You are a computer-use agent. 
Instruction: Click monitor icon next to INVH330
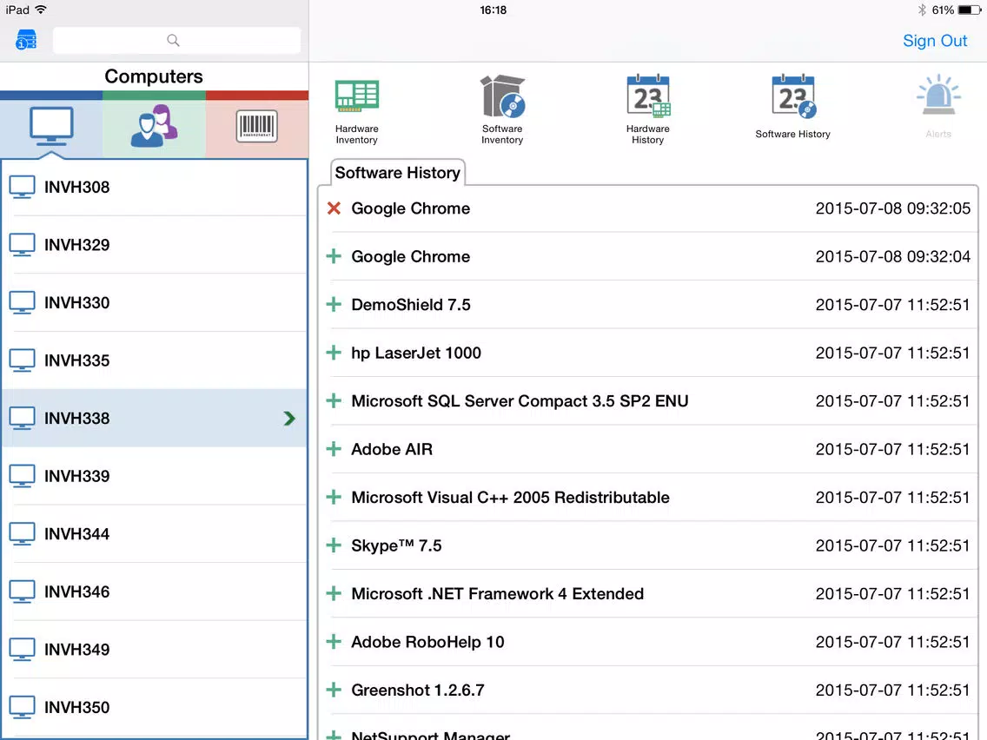22,302
